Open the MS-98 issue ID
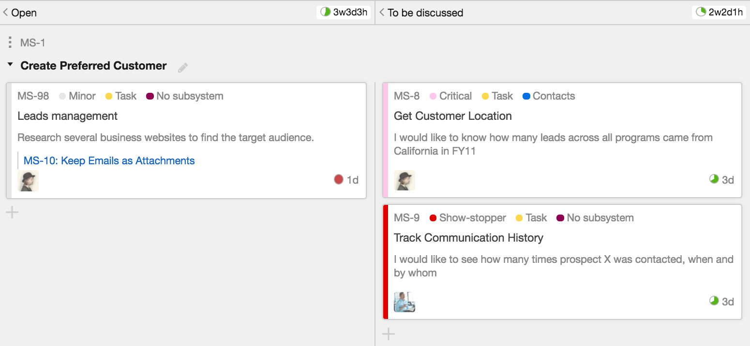 (x=33, y=96)
